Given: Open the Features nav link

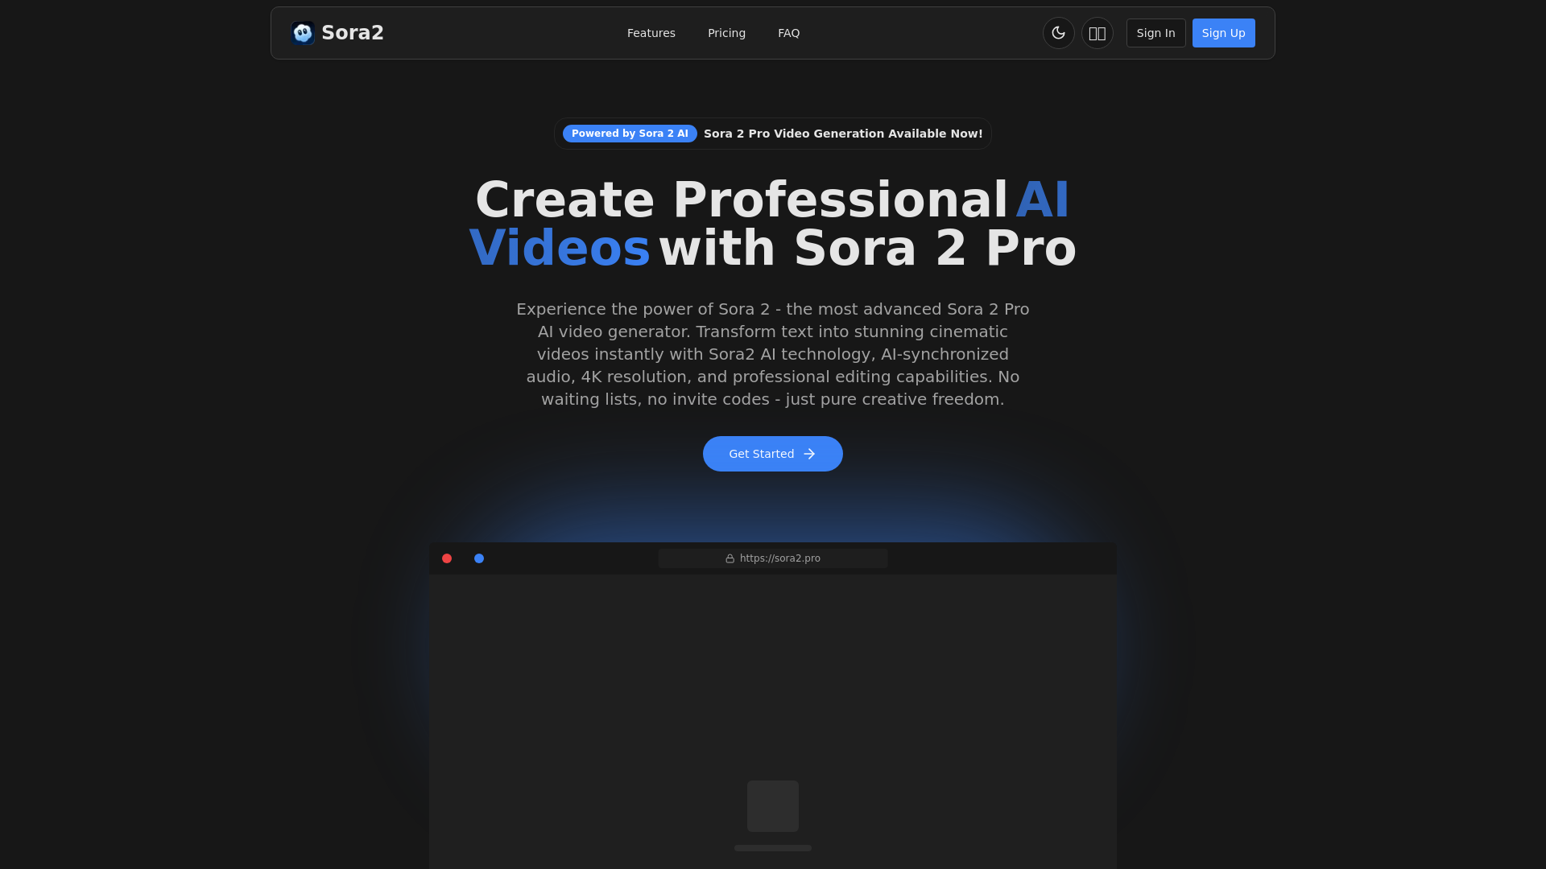Looking at the screenshot, I should [651, 33].
